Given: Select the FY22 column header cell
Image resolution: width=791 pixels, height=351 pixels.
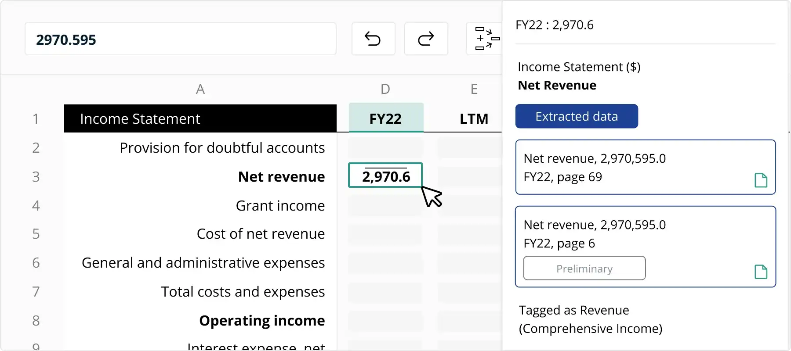Looking at the screenshot, I should pyautogui.click(x=386, y=118).
